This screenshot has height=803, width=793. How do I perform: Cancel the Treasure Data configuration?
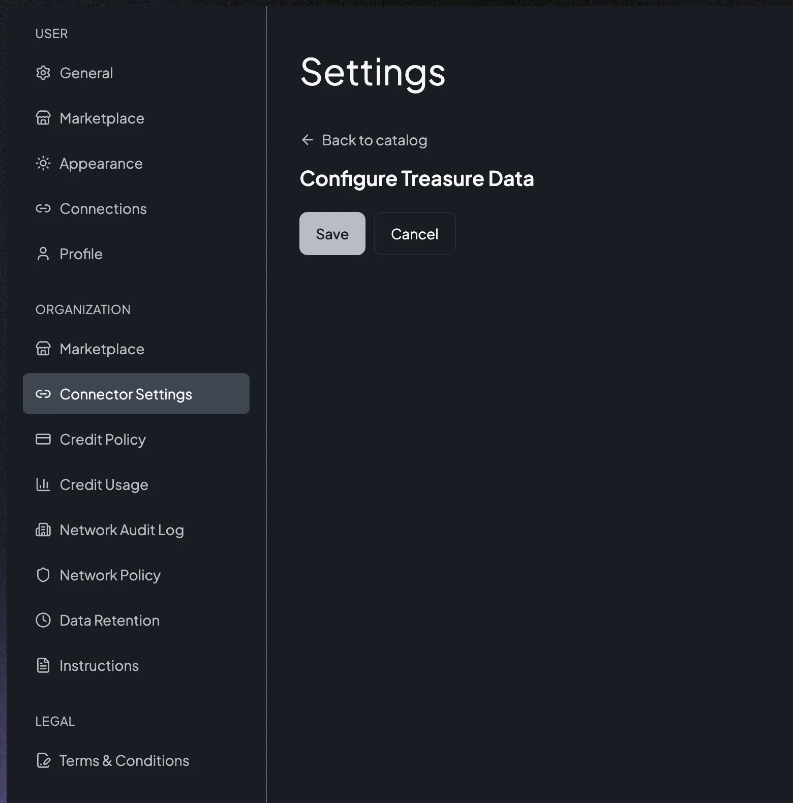pyautogui.click(x=415, y=234)
